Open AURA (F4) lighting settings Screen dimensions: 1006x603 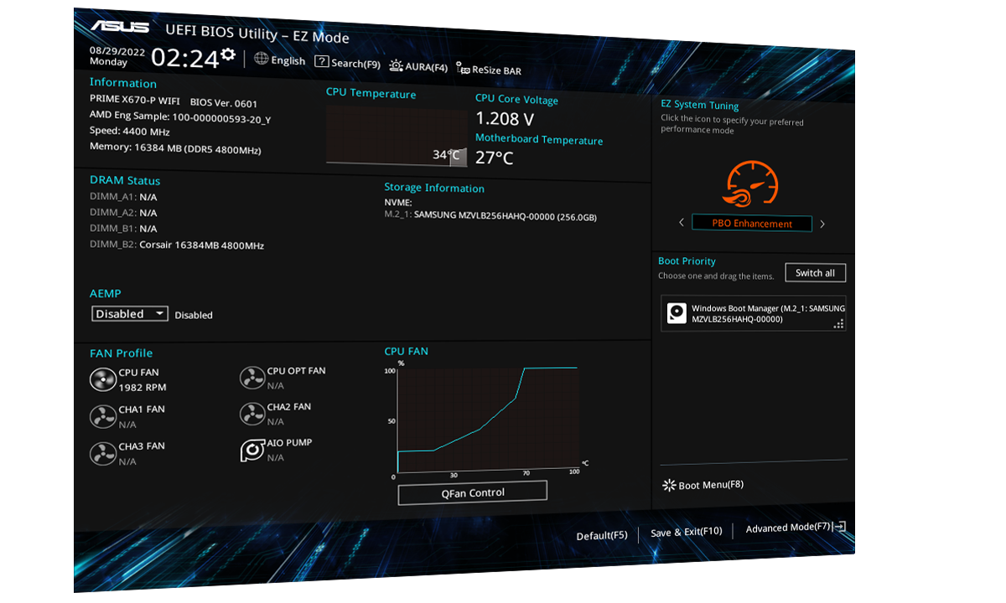[x=418, y=67]
